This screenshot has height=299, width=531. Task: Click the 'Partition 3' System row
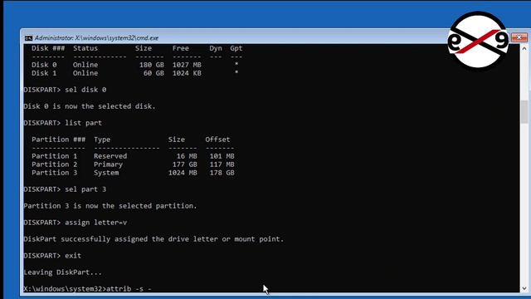point(133,173)
